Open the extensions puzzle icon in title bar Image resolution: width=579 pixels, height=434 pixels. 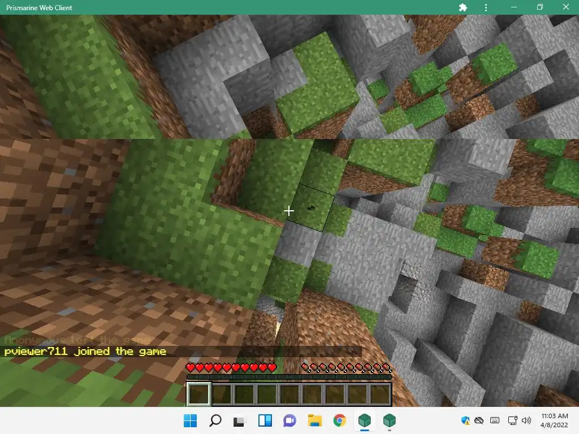pos(463,7)
